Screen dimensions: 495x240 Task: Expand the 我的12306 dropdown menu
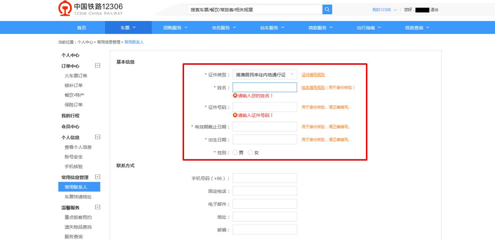[x=384, y=10]
